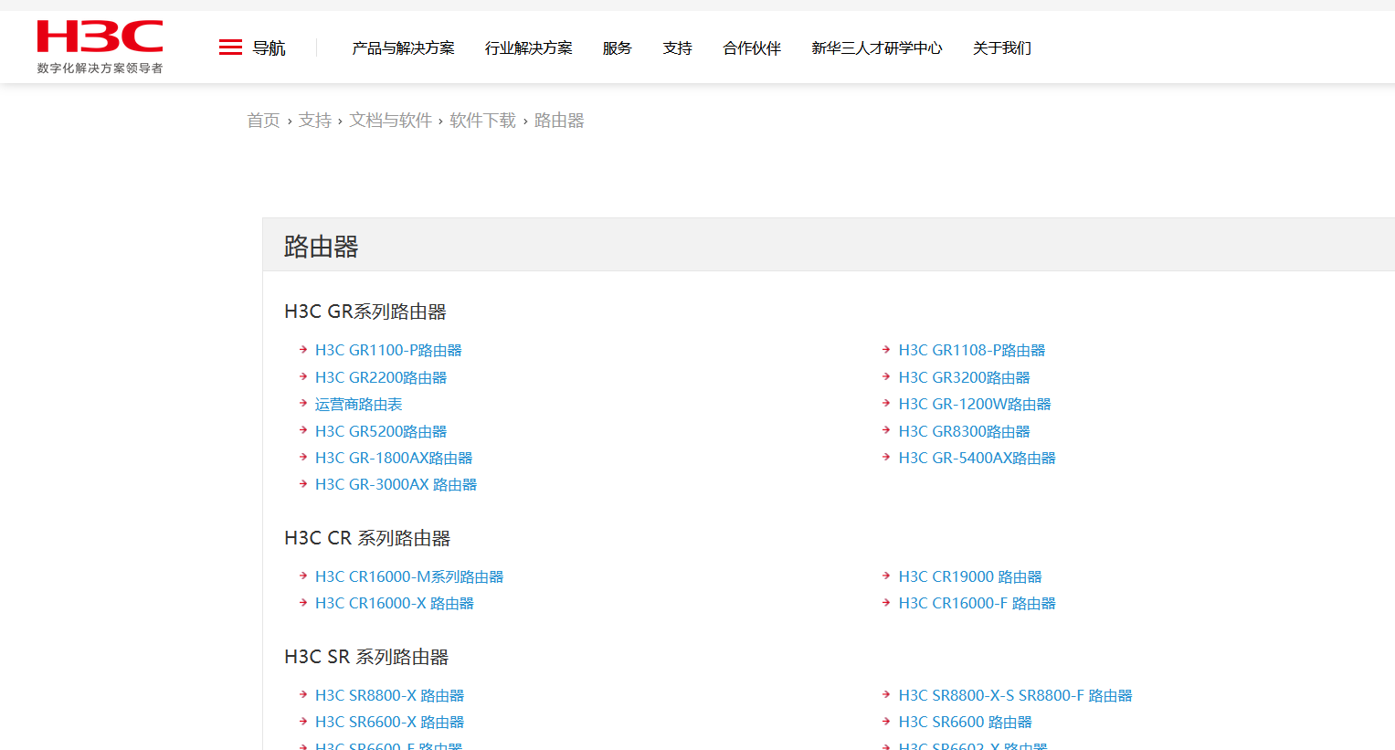Open H3C CR16000-X 路由器 link
The width and height of the screenshot is (1395, 750).
pos(395,603)
